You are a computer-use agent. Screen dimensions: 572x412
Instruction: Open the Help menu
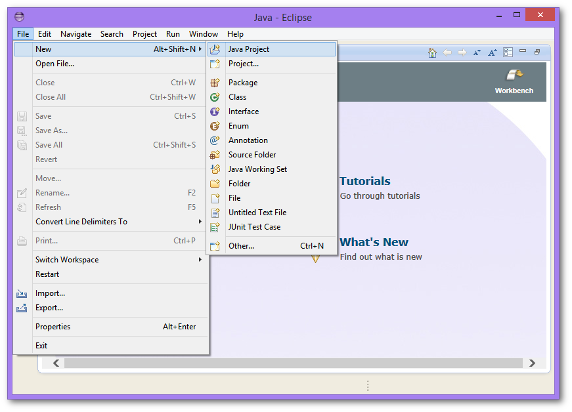[235, 34]
